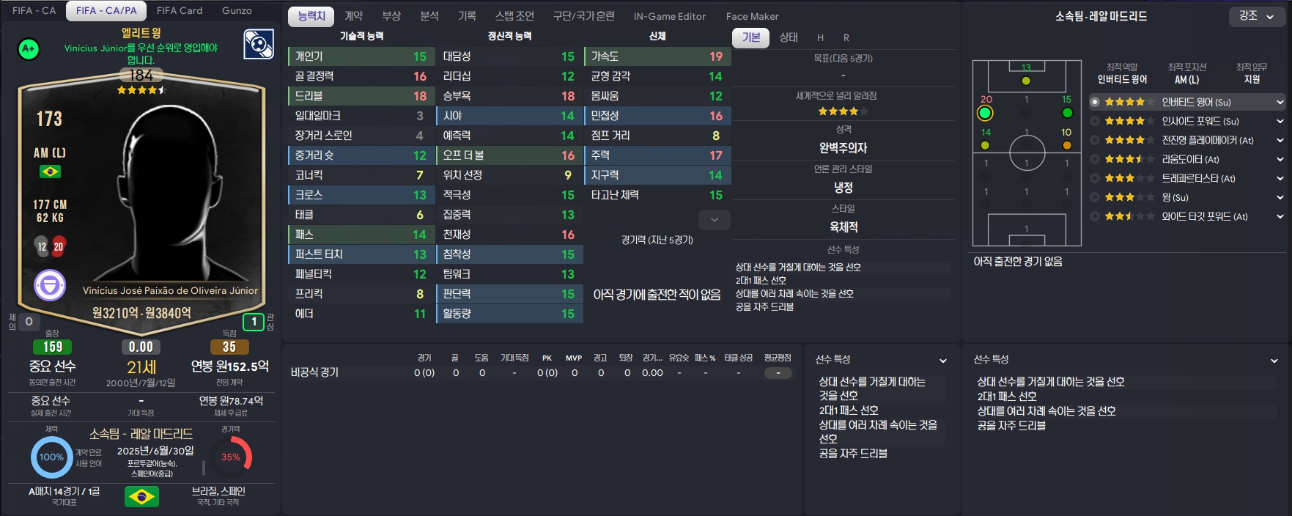The width and height of the screenshot is (1292, 516).
Task: Click the 기본 basic view button
Action: pos(751,37)
